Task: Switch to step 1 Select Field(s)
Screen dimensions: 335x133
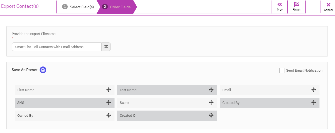Action: tap(78, 7)
